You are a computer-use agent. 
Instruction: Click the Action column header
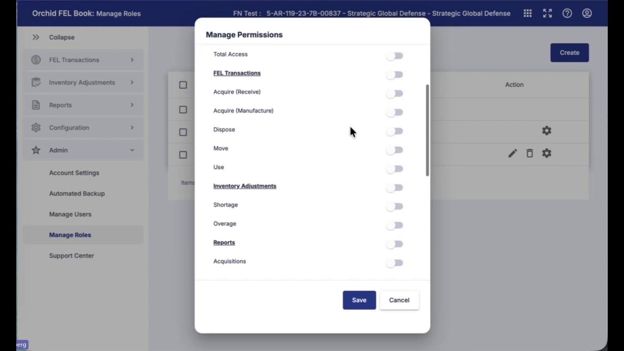pos(514,84)
